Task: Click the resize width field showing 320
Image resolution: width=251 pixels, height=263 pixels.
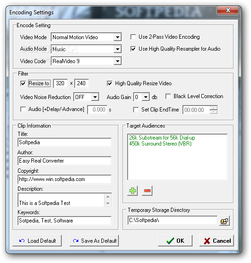Action: 60,83
